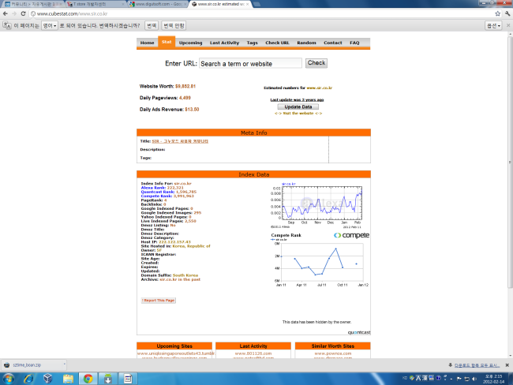Open the Chrome wrench settings menu
513x385 pixels.
tap(507, 13)
